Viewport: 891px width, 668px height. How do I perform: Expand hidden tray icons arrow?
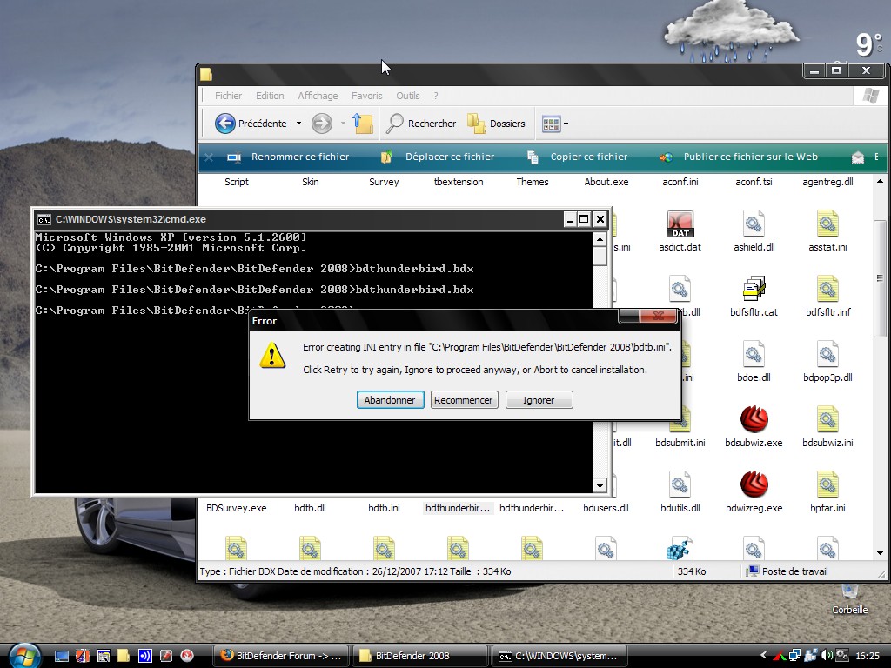pyautogui.click(x=763, y=656)
